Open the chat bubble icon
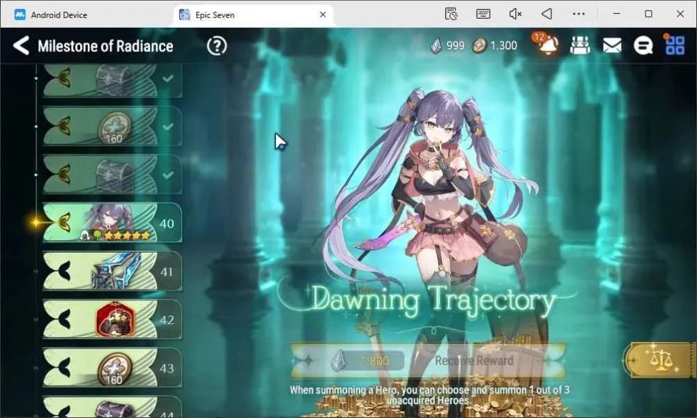 tap(643, 45)
